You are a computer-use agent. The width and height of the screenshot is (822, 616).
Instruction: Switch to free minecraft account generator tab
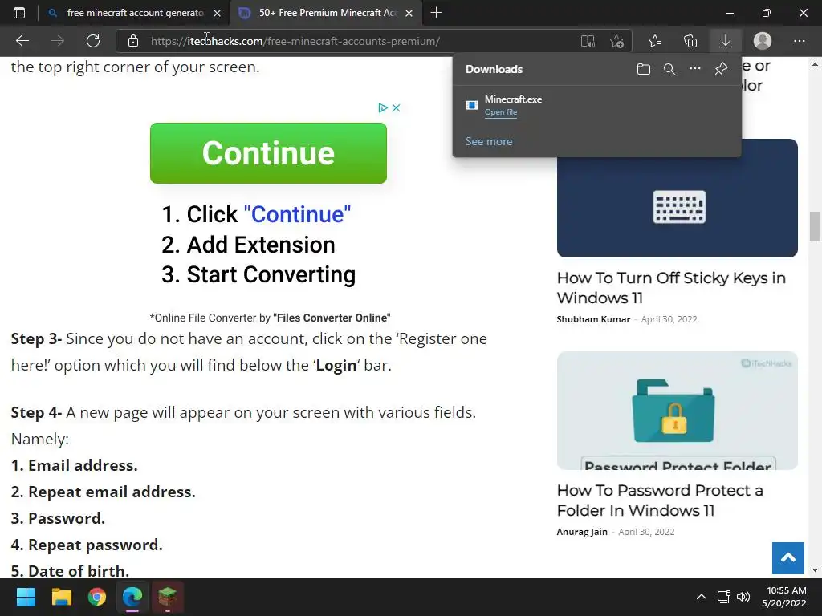coord(135,13)
